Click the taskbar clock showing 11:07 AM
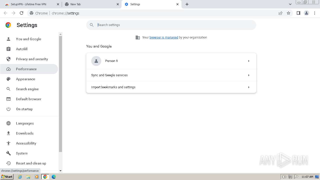The image size is (320, 180). [x=307, y=177]
